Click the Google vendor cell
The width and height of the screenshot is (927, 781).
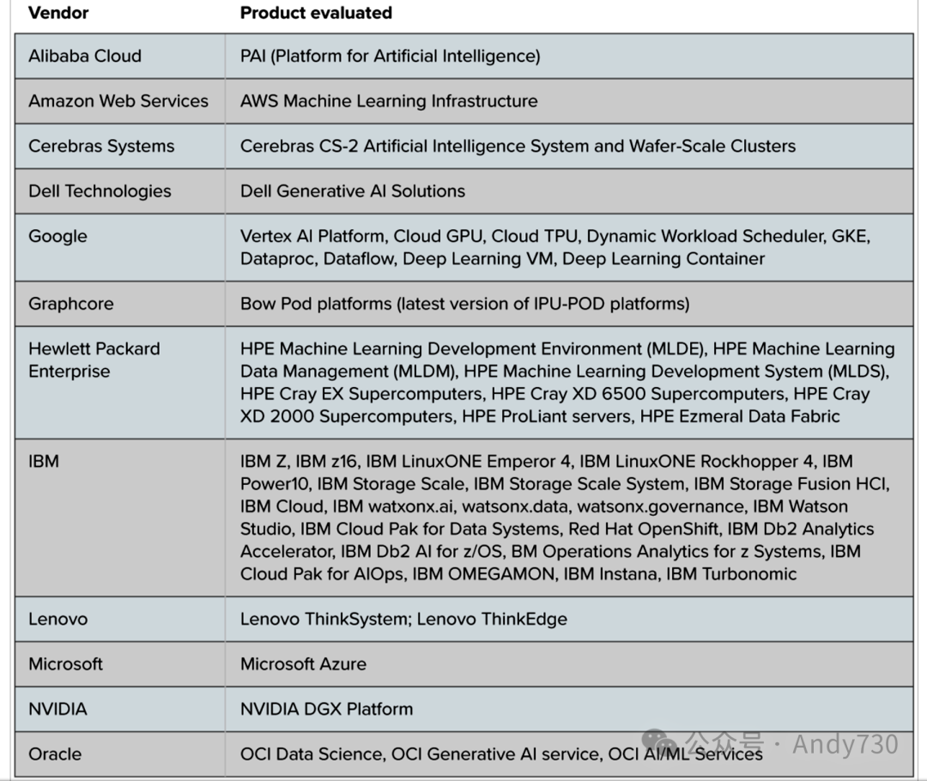pos(120,247)
